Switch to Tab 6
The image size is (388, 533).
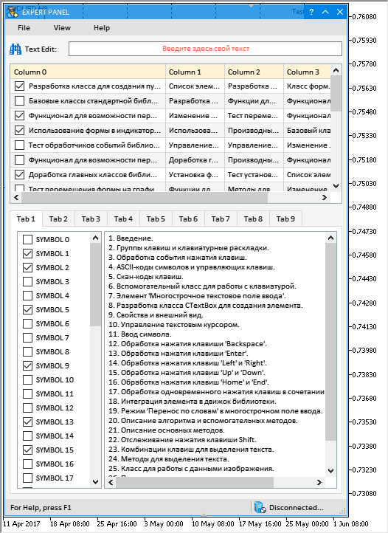click(x=188, y=219)
